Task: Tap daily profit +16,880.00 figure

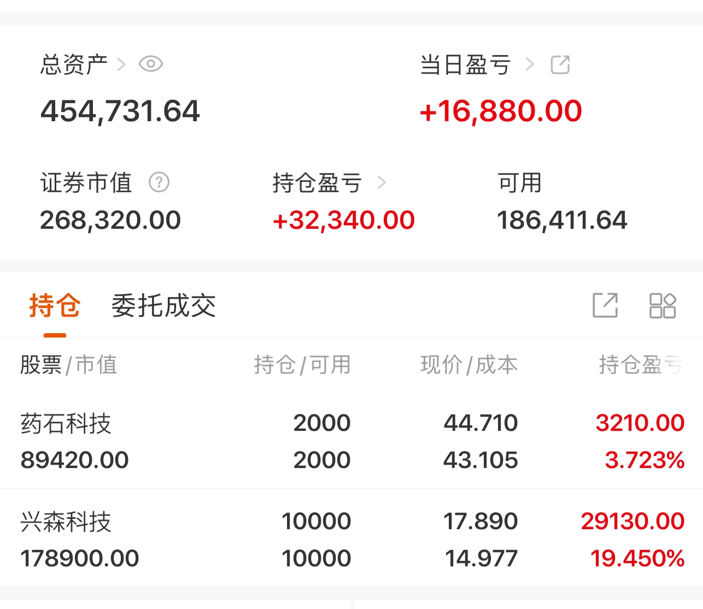Action: pos(501,111)
